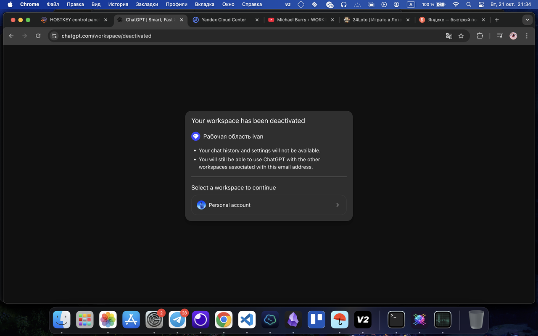Open the Правка menu
Screen dimensions: 538x336
[75, 4]
